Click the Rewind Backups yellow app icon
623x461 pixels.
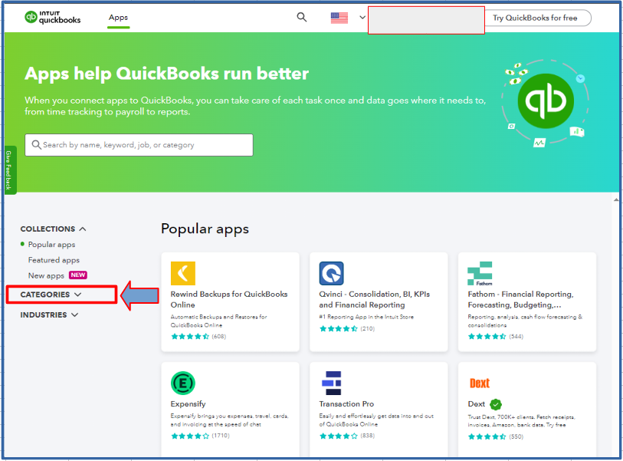pyautogui.click(x=183, y=273)
